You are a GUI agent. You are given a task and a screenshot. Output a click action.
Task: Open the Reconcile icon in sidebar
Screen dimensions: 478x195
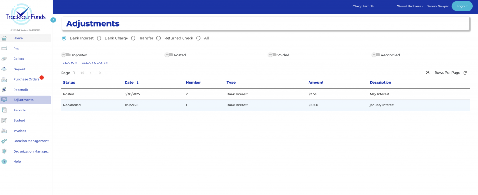pos(4,90)
